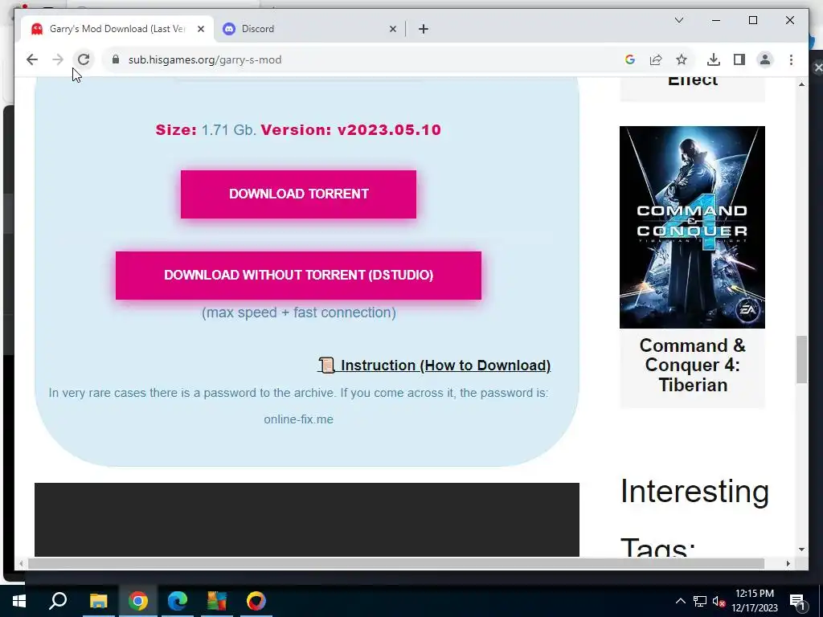Open Command & Conquer 4 cover image
This screenshot has width=823, height=617.
(x=692, y=227)
